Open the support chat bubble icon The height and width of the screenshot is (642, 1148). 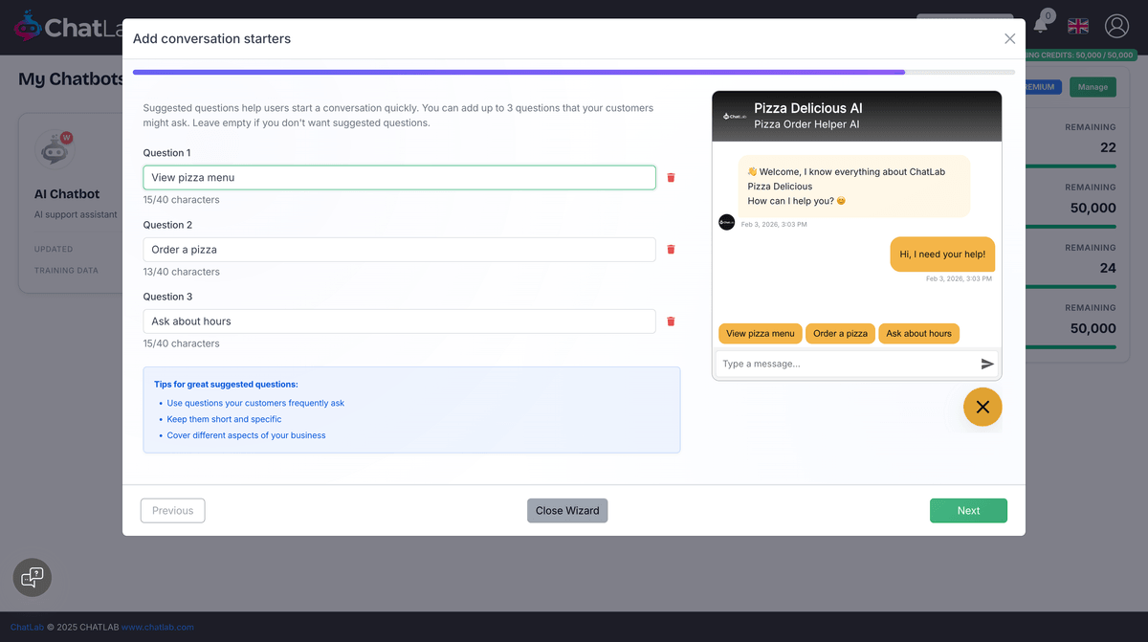point(32,577)
